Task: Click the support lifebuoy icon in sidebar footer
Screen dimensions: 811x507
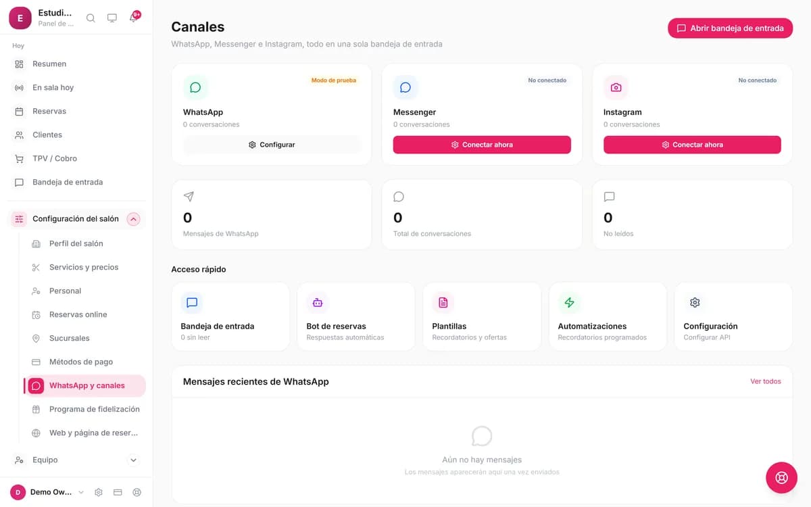Action: click(x=137, y=492)
